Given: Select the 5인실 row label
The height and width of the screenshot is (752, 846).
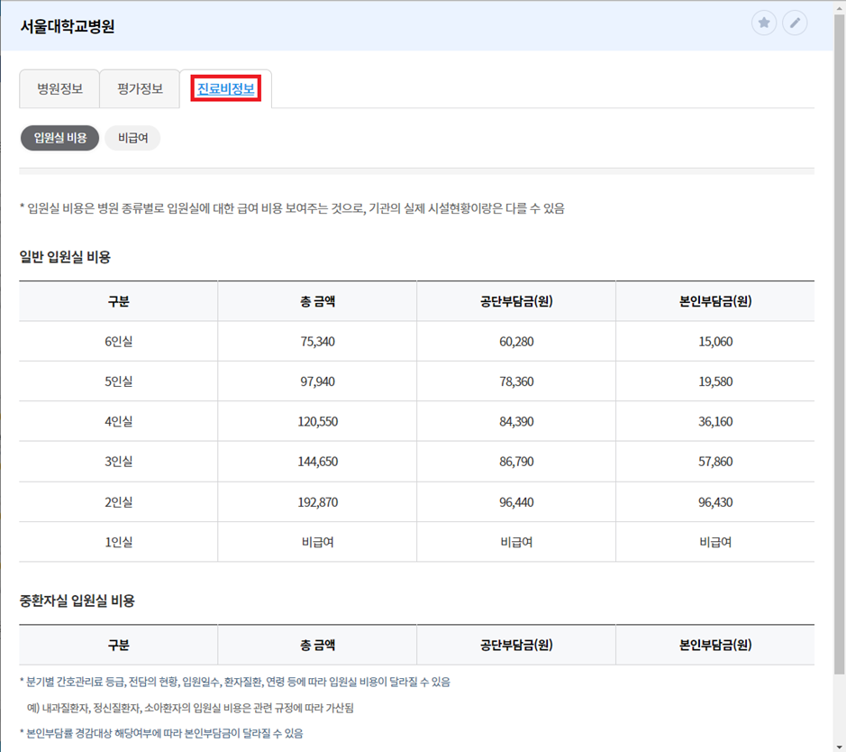Looking at the screenshot, I should (x=118, y=381).
